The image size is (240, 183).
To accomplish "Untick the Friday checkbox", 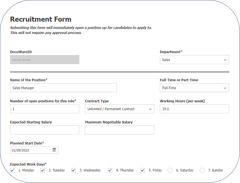I will tap(143, 170).
